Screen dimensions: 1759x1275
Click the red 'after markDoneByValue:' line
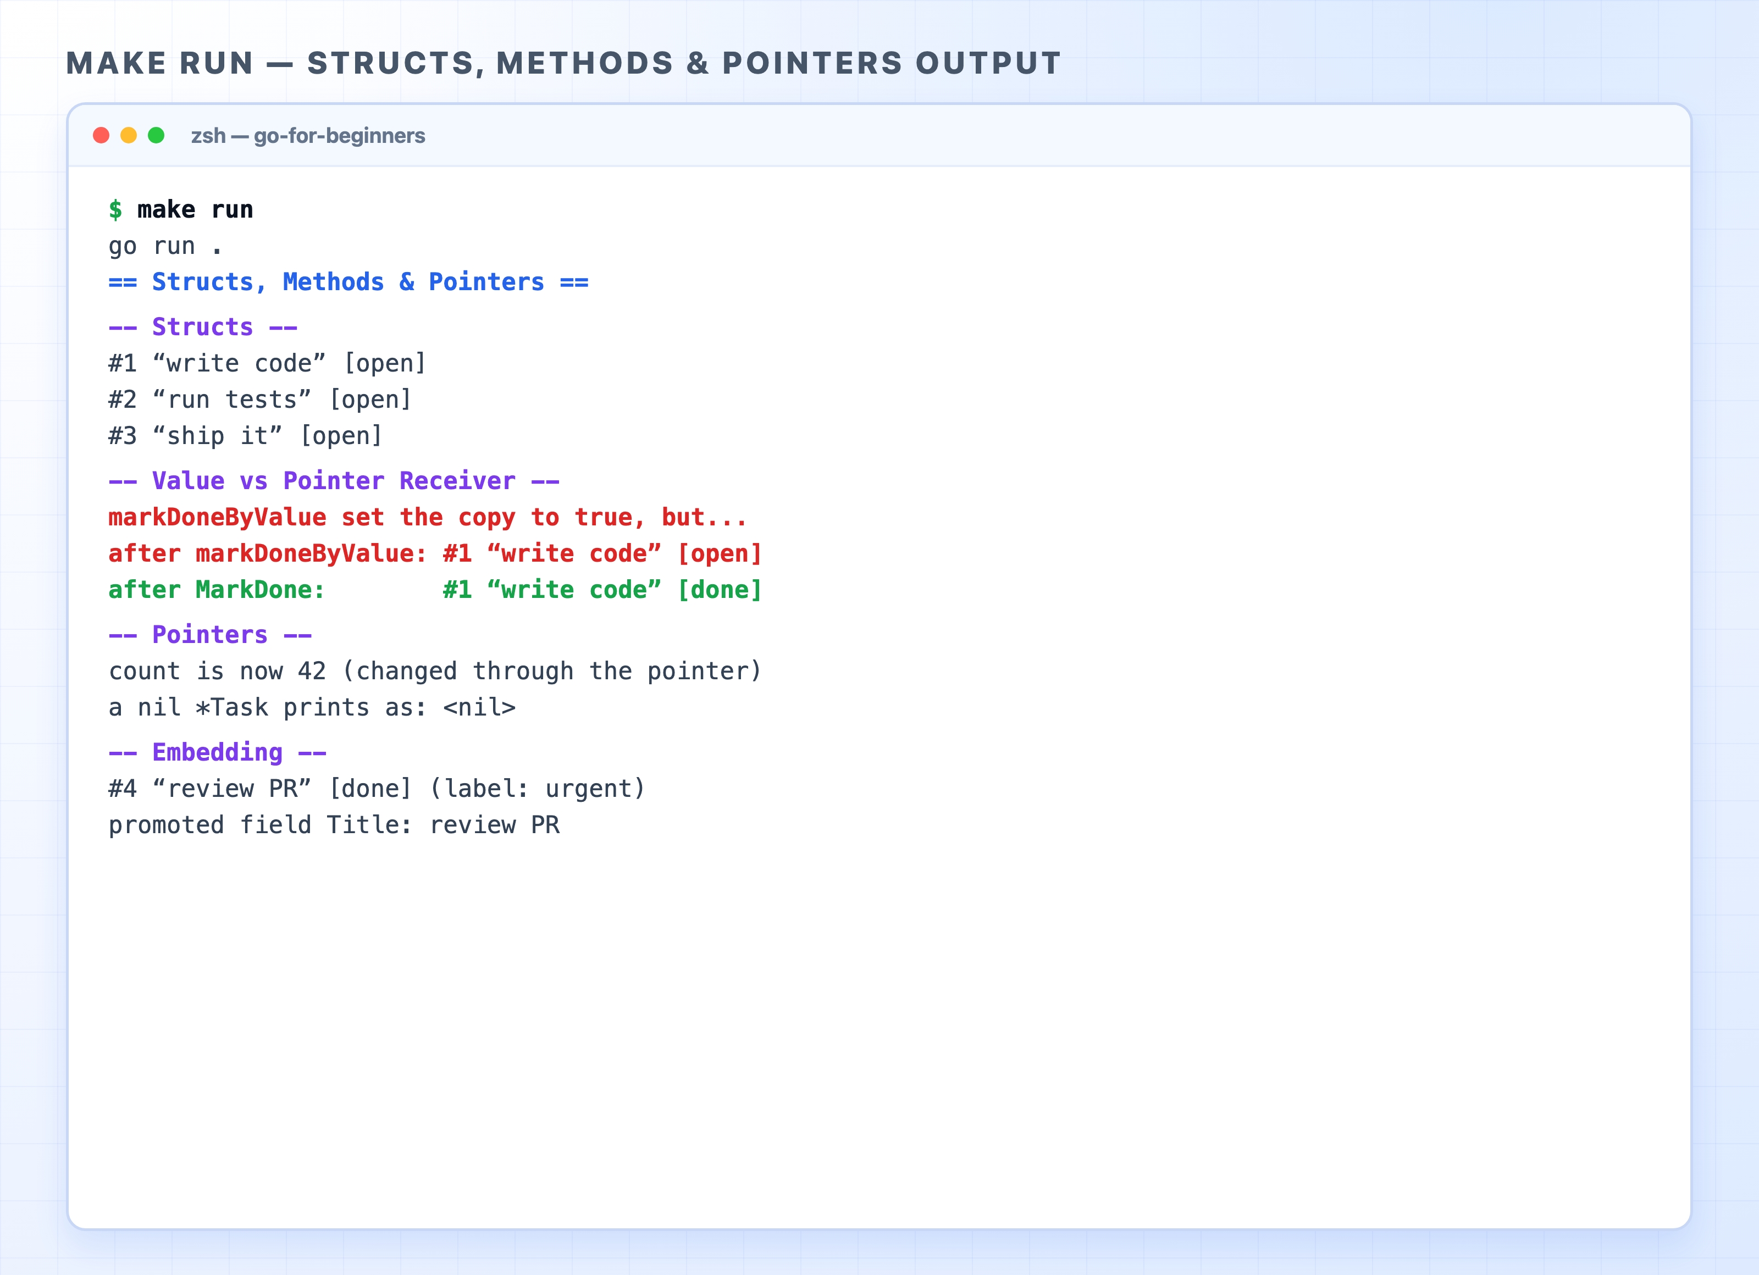tap(435, 554)
